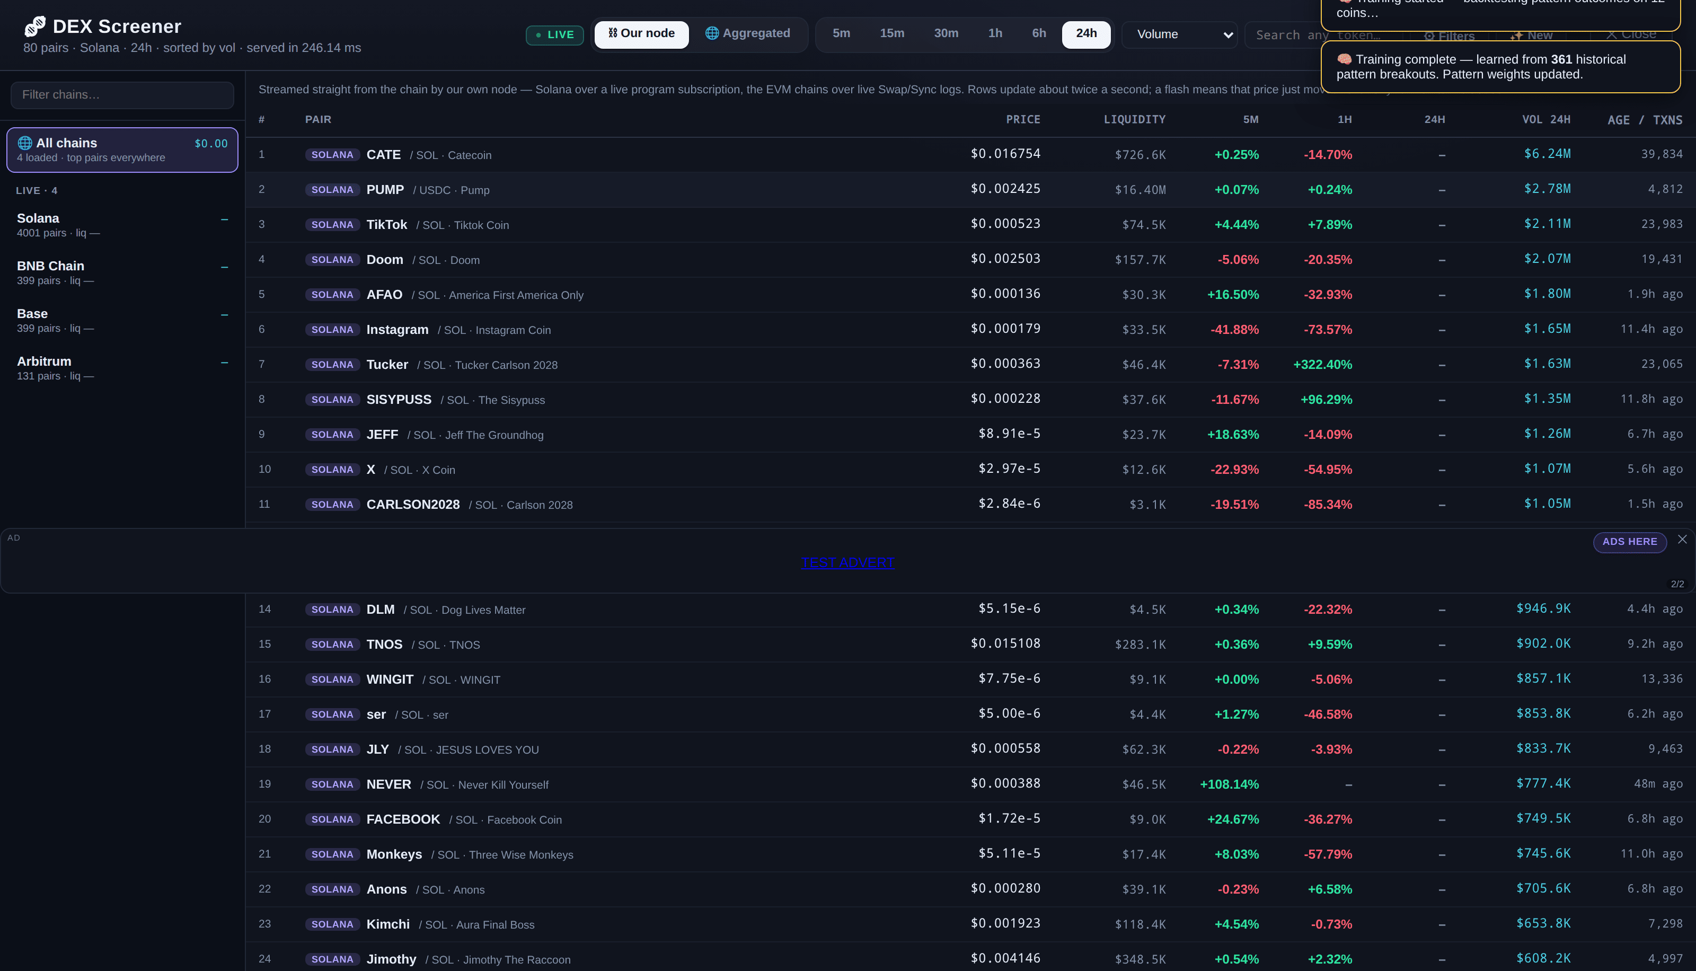Open the AFAO America First pair row
1696x971 pixels.
[x=970, y=295]
